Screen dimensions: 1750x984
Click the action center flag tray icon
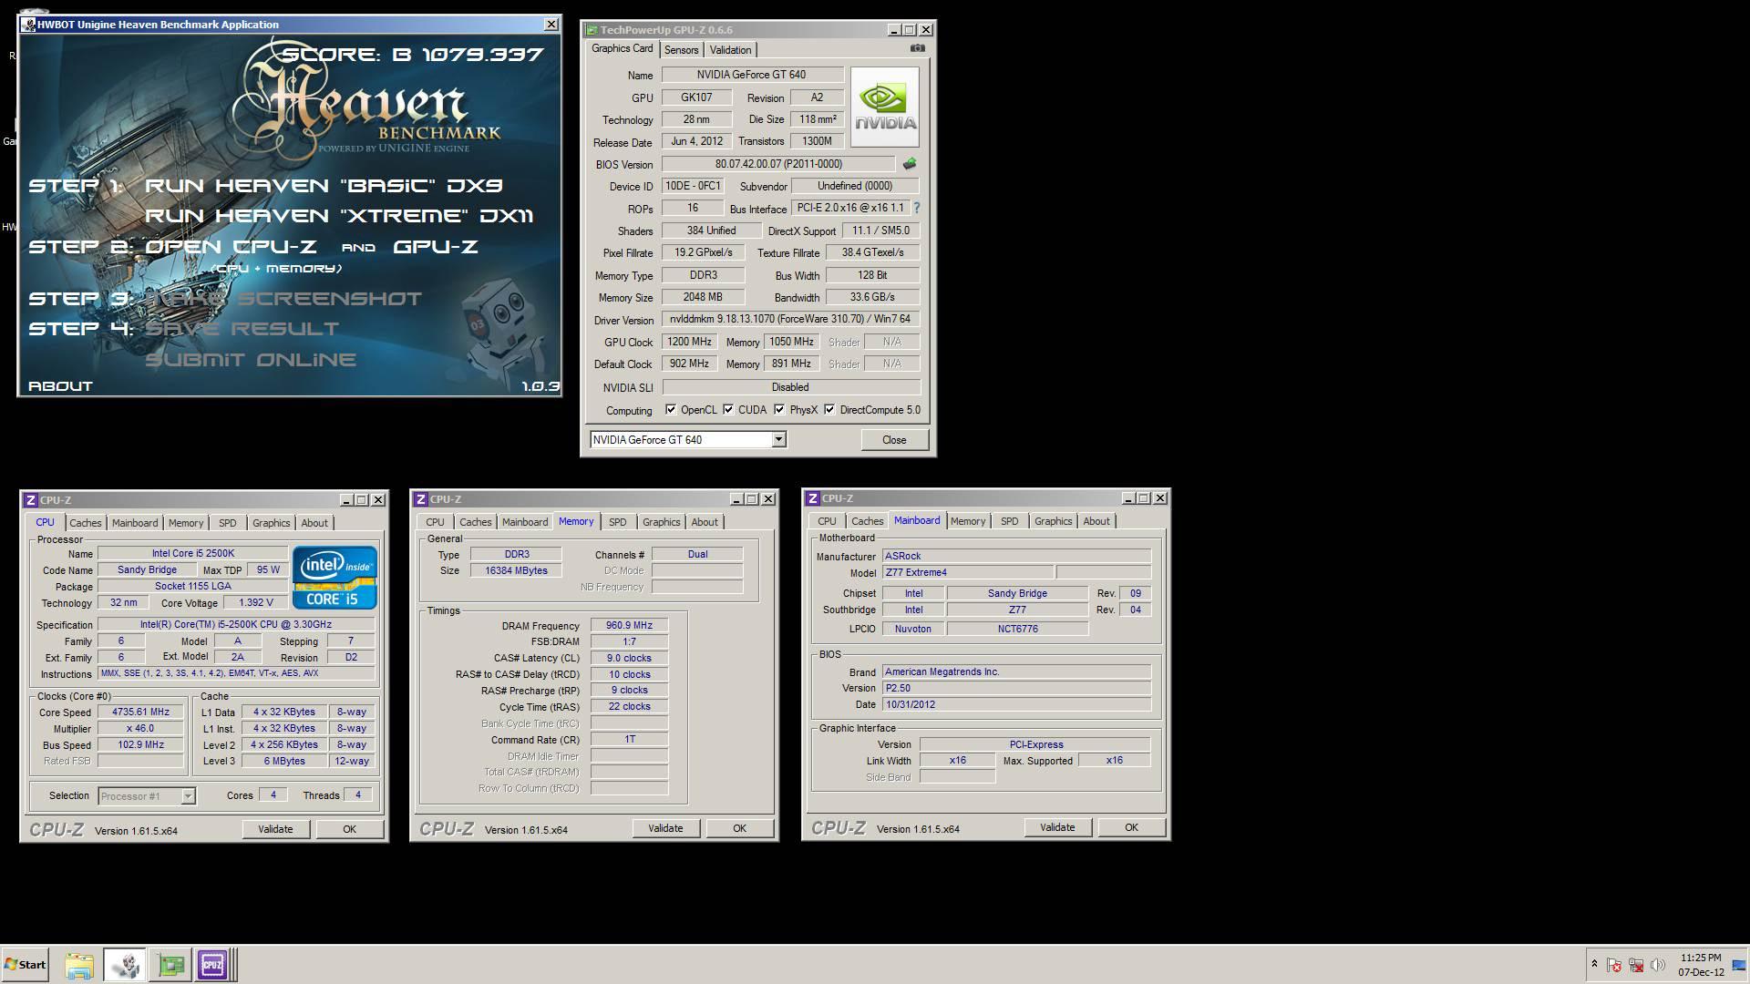point(1614,965)
